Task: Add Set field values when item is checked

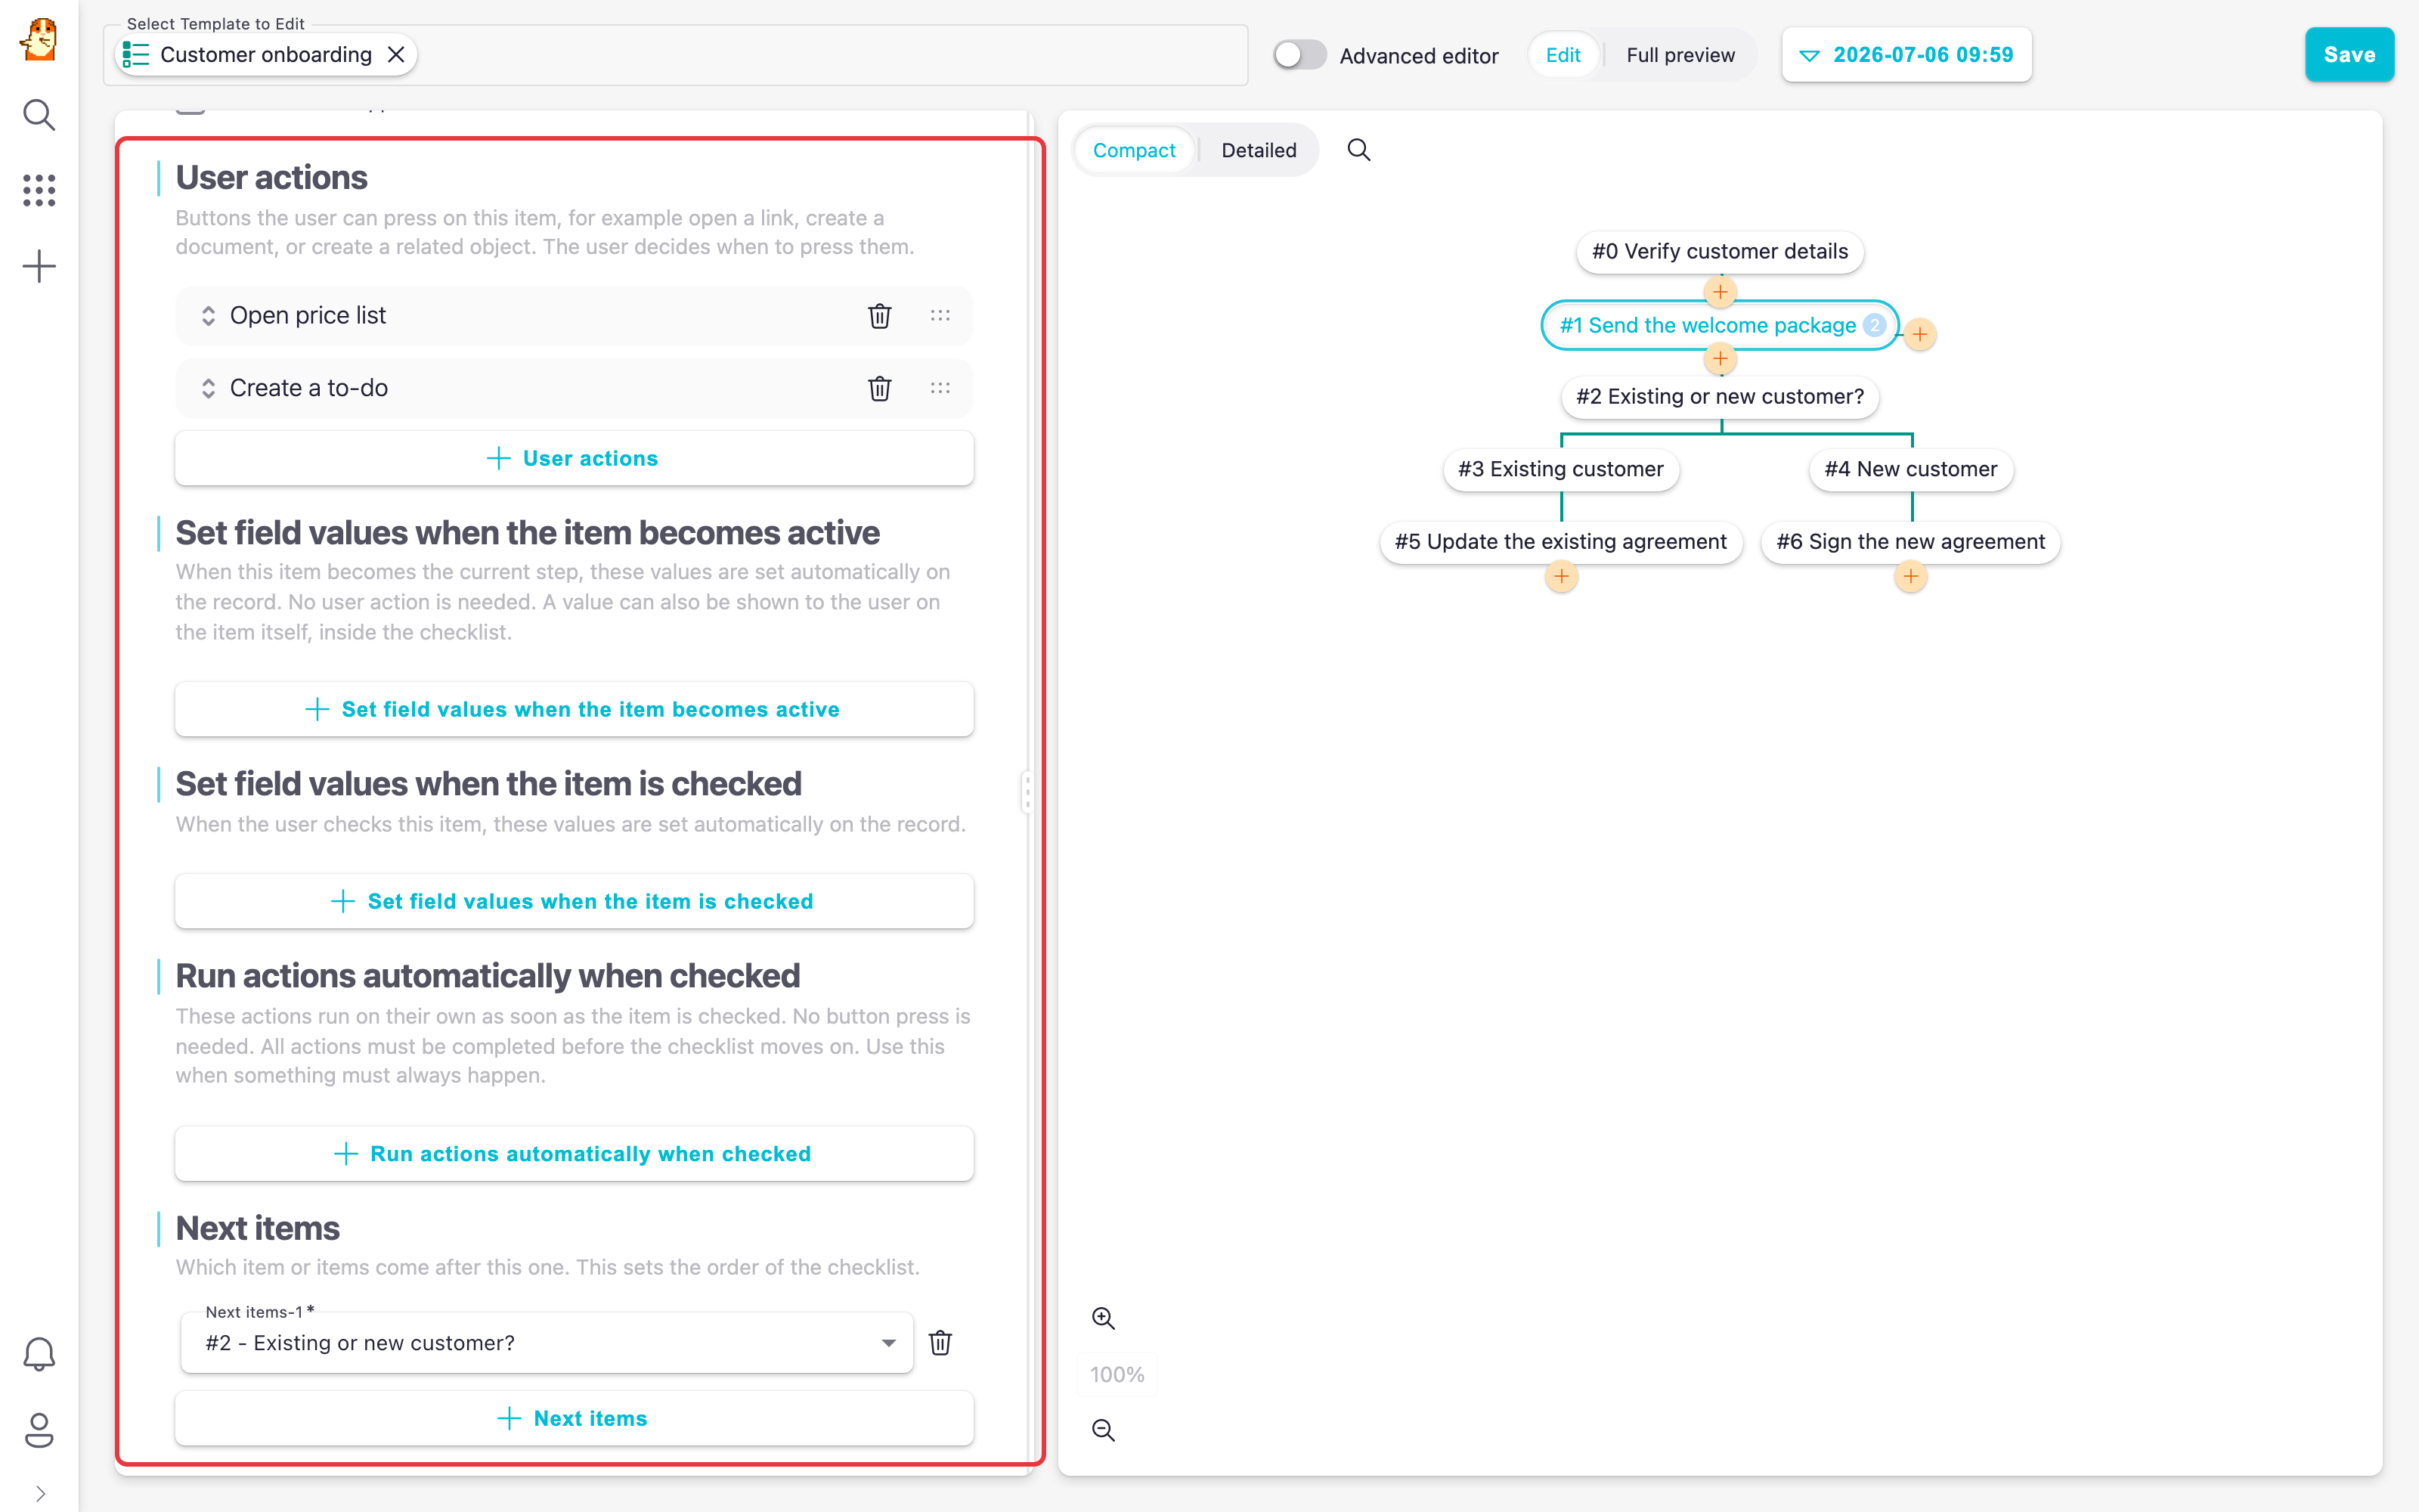Action: point(574,901)
